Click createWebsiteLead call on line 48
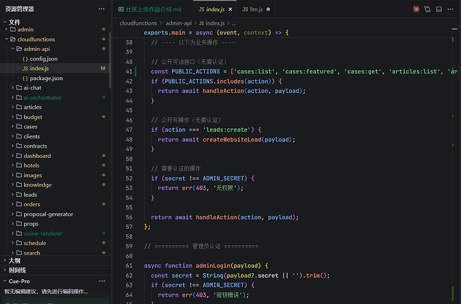This screenshot has width=461, height=304. pyautogui.click(x=232, y=140)
